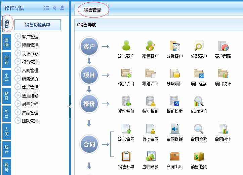
Task: Click the 报价 round stage button
Action: [x=89, y=104]
